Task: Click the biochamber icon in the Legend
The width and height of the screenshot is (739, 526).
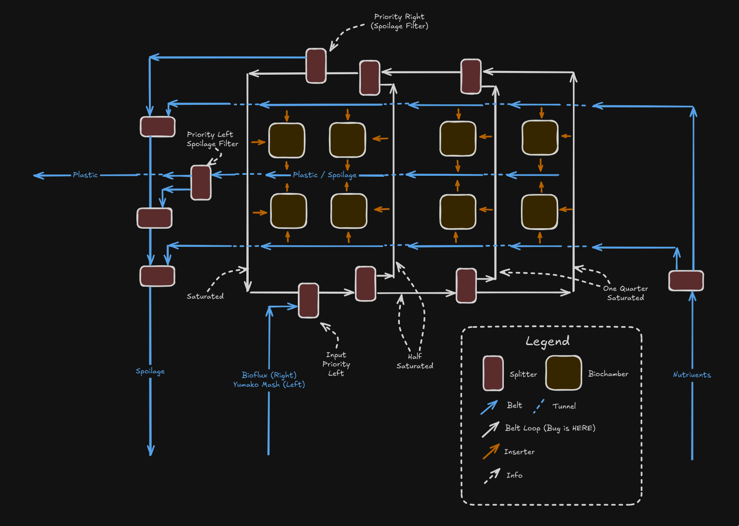Action: point(563,373)
